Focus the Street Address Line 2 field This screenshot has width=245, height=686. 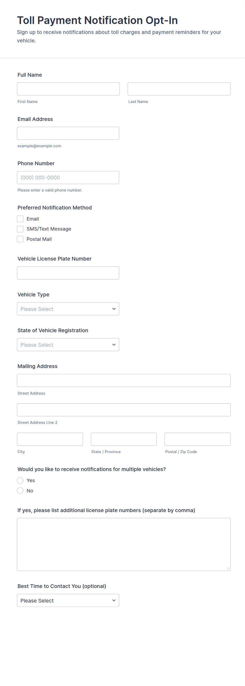124,410
